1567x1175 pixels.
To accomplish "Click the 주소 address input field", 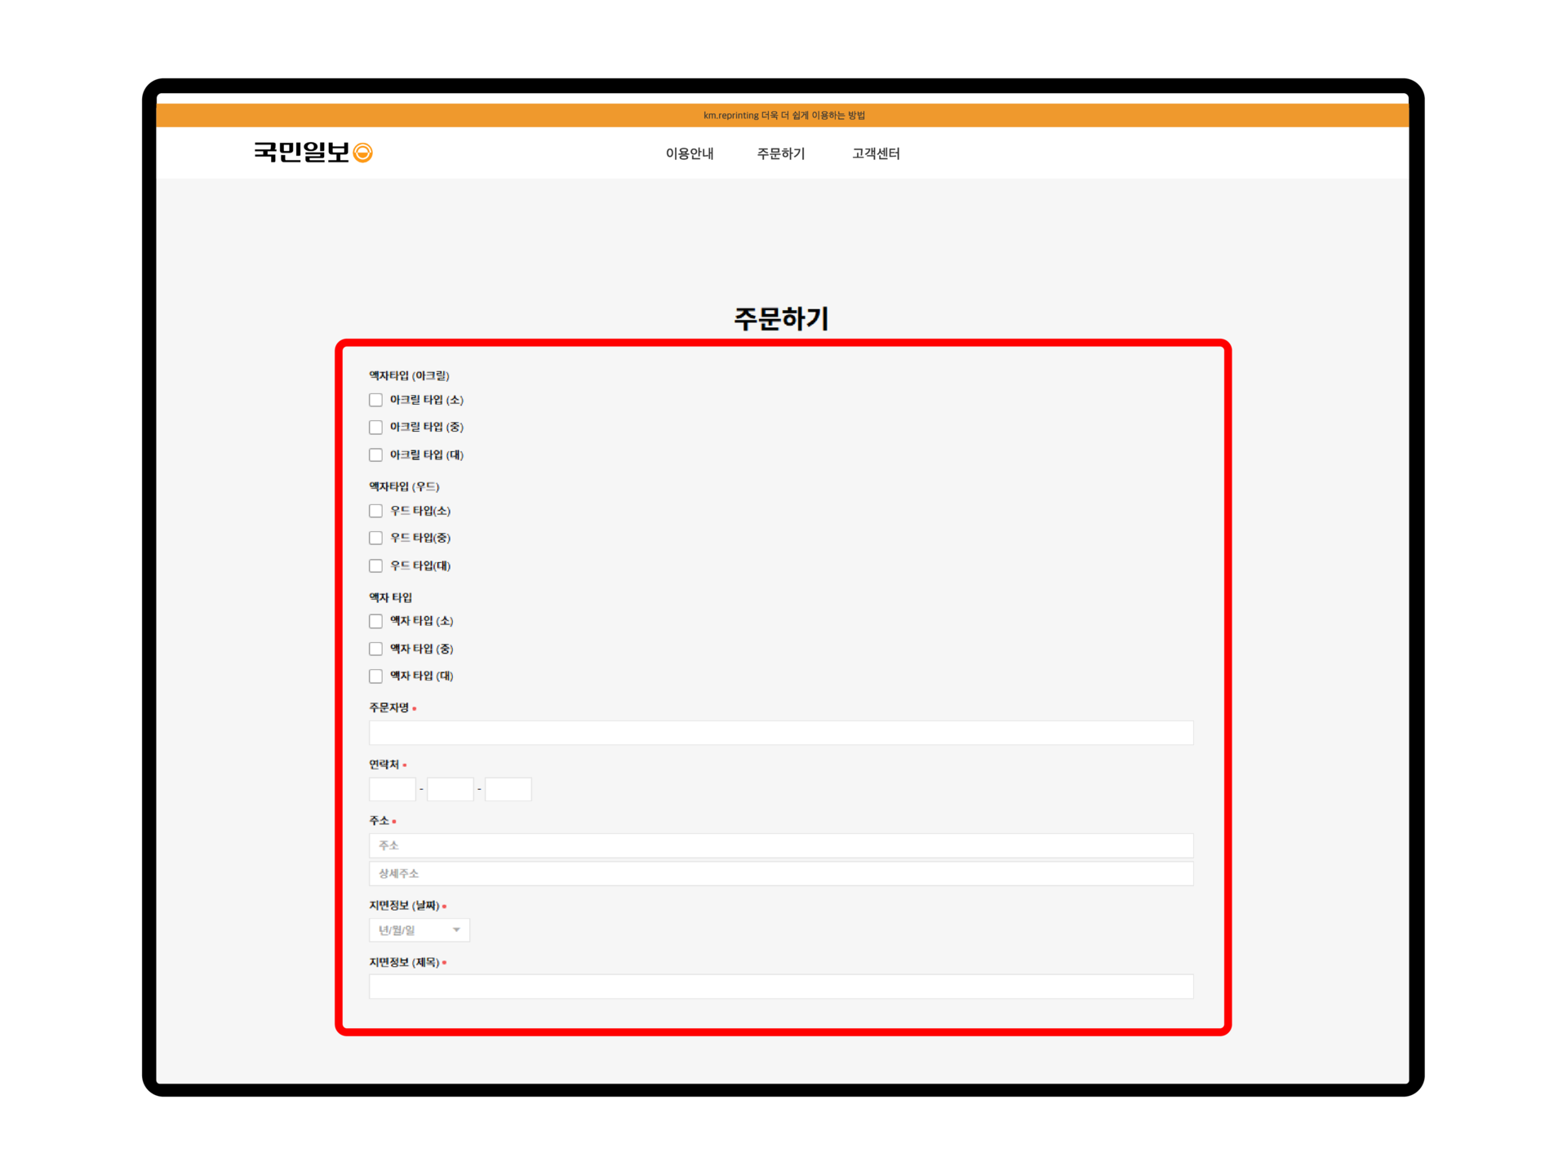I will tap(780, 845).
